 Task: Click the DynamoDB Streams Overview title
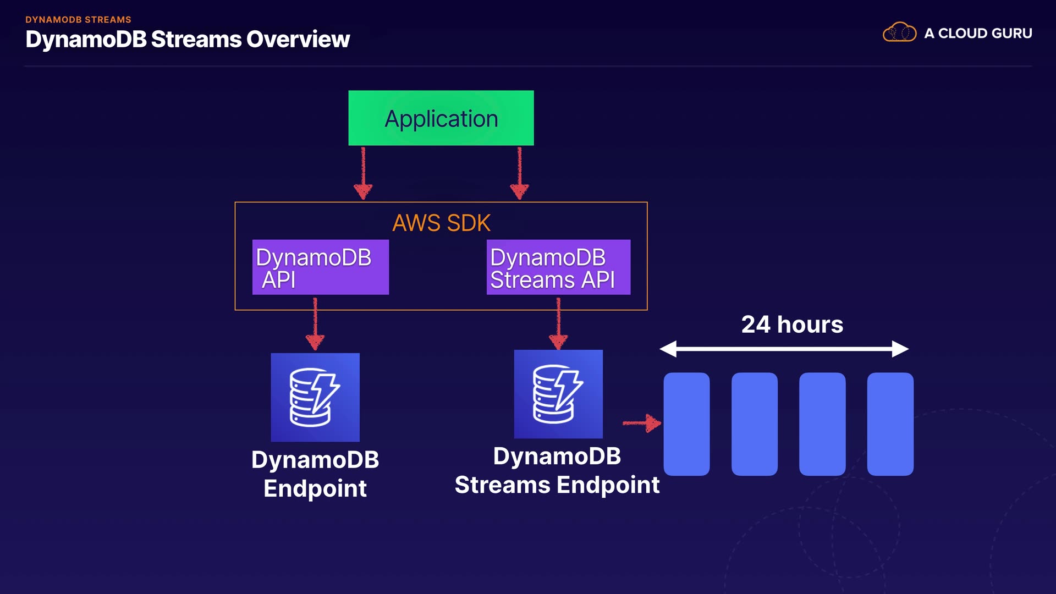(x=188, y=39)
